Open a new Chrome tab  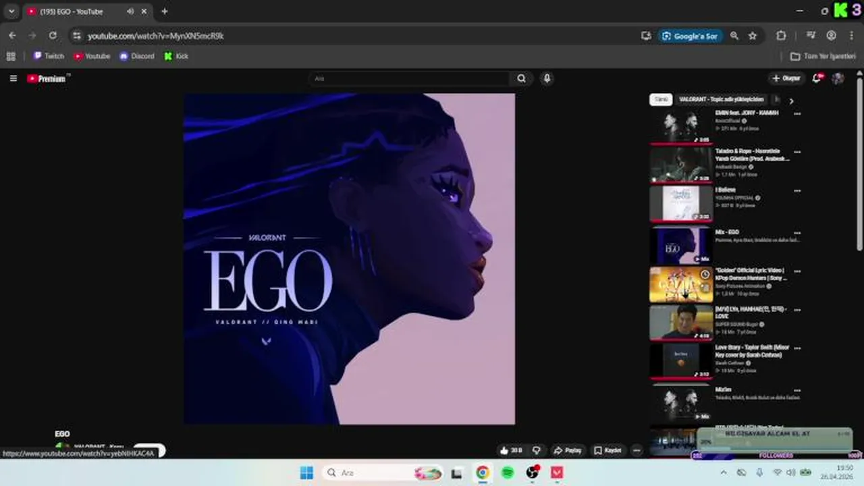[164, 11]
